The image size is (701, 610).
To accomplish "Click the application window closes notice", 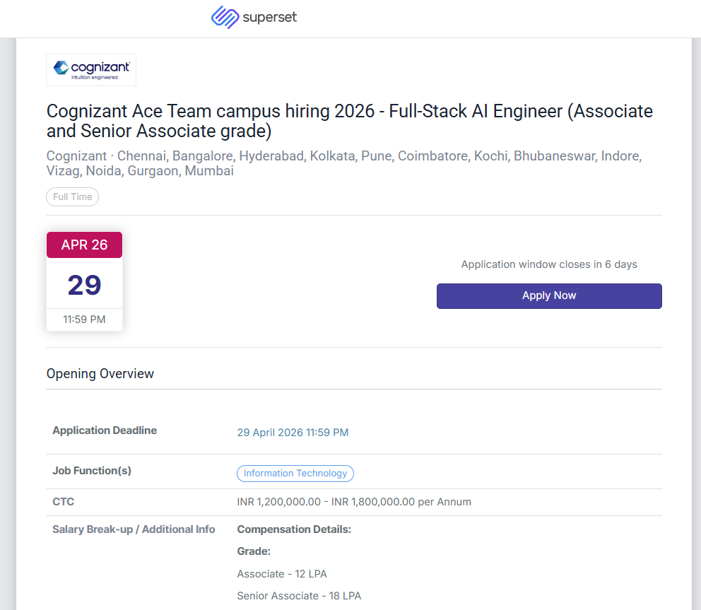I will pos(549,264).
